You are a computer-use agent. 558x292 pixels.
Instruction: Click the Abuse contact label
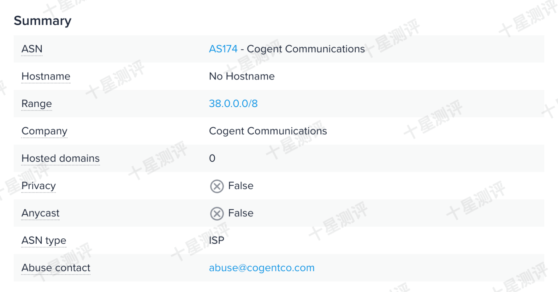(x=56, y=268)
